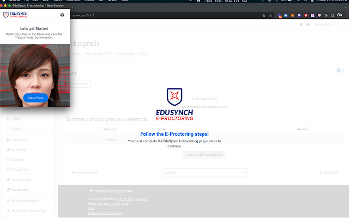349x218 pixels.
Task: Open the messages speech bubble icon
Action: tap(308, 25)
